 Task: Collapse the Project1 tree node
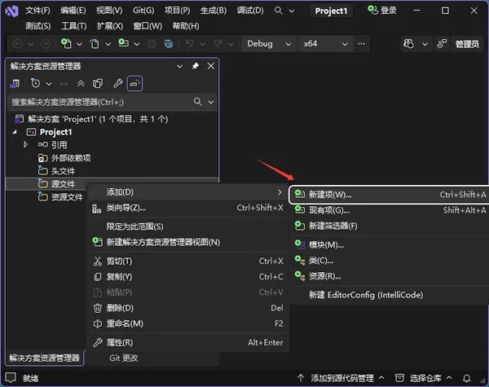point(15,132)
